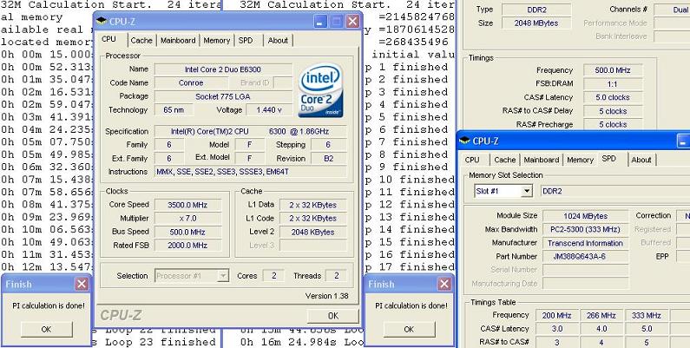
Task: Close the main CPU-Z window
Action: tap(352, 21)
